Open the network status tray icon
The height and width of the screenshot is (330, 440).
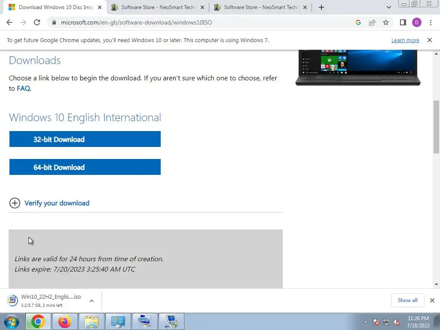click(x=386, y=322)
